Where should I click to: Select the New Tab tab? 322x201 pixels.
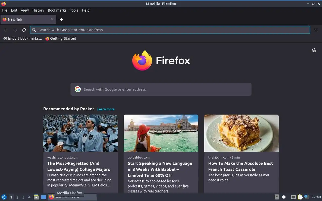pos(28,19)
